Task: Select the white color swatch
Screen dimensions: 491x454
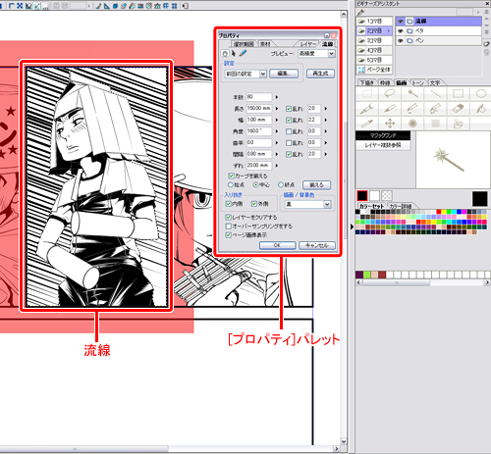Action: click(x=374, y=196)
